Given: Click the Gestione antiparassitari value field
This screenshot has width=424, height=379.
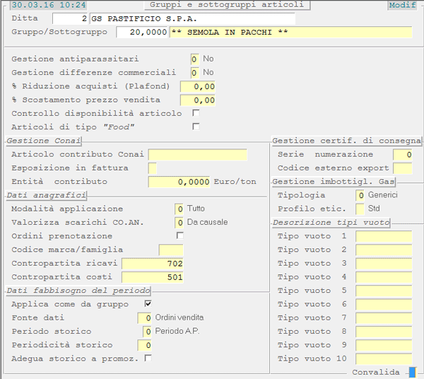Looking at the screenshot, I should (194, 59).
